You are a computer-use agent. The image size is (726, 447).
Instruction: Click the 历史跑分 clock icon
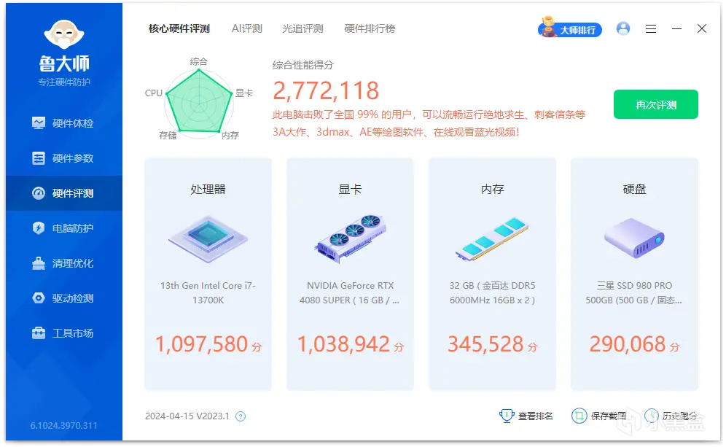[x=652, y=416]
